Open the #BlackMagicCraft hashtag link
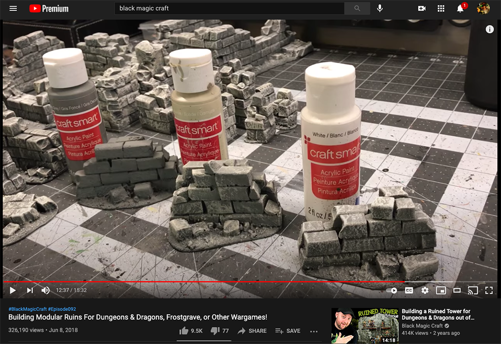Image resolution: width=501 pixels, height=344 pixels. [28, 309]
